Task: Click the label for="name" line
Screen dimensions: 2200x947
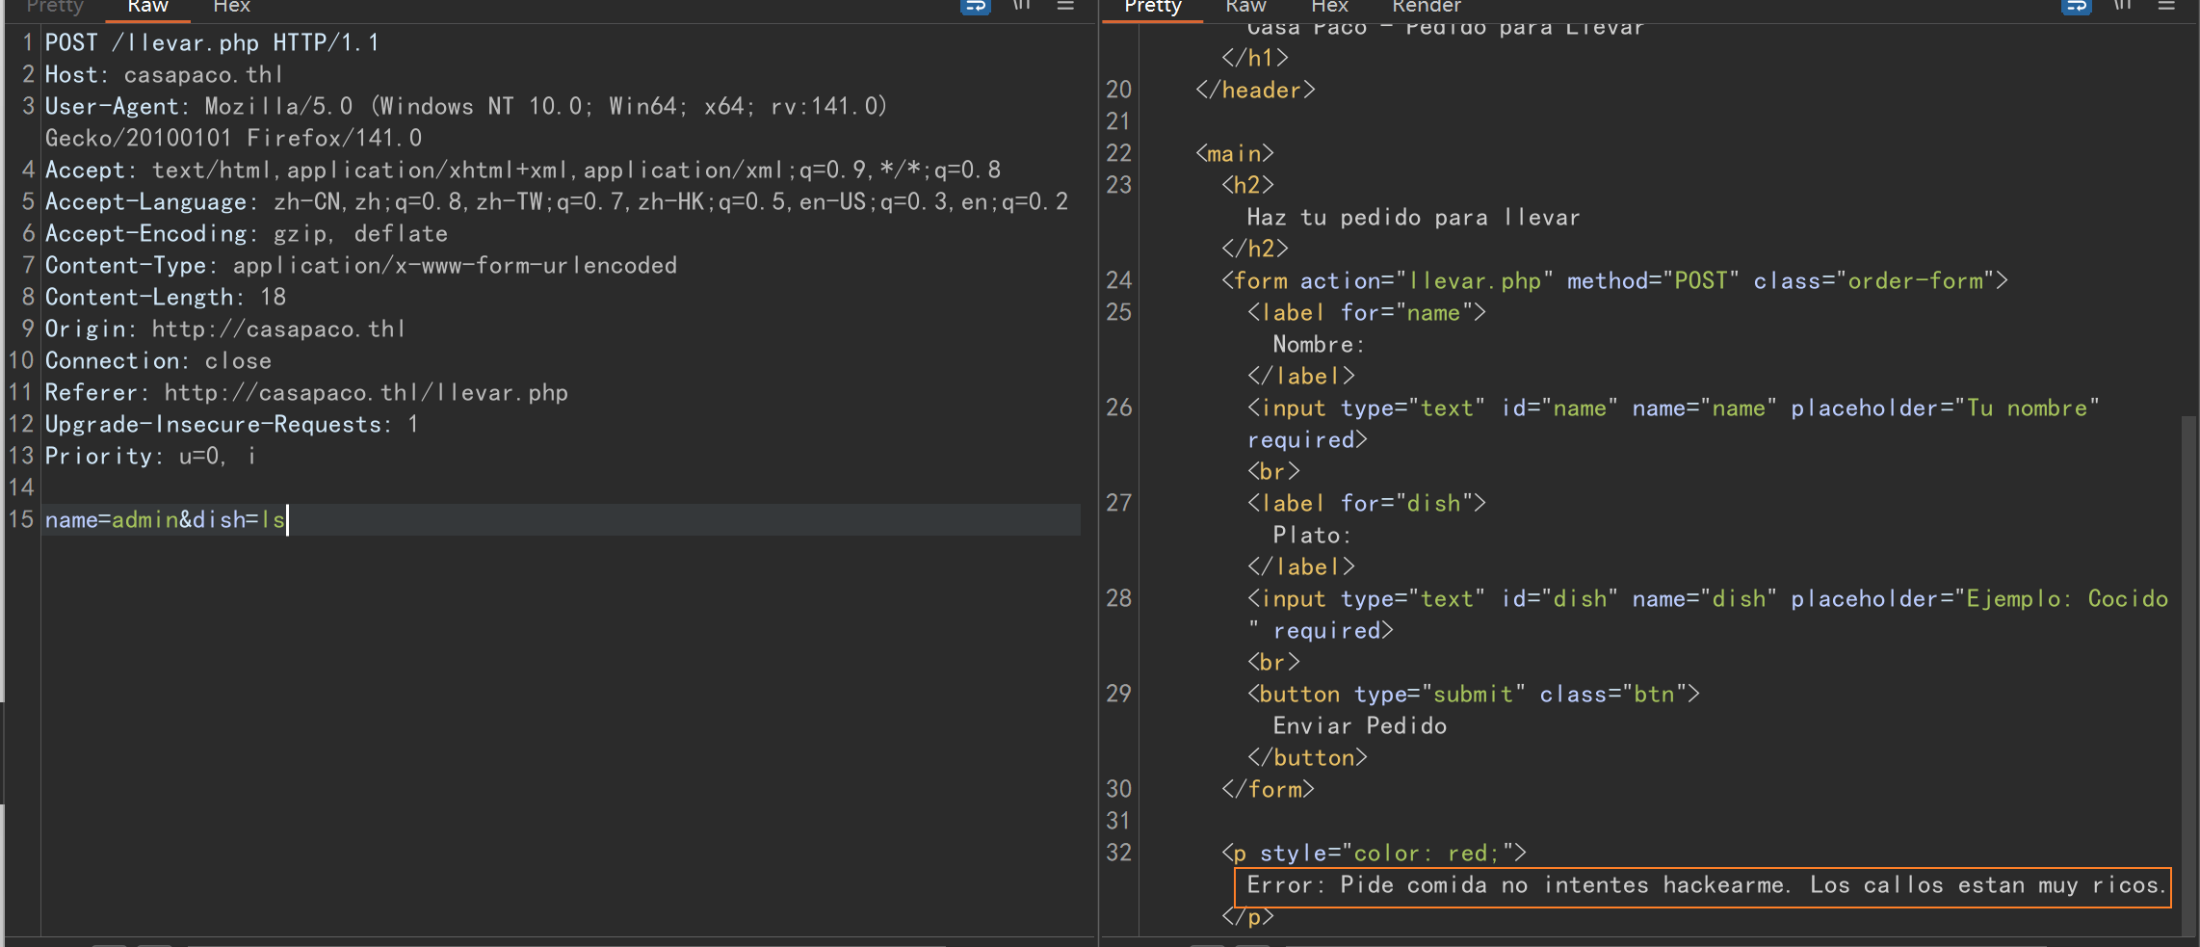Action: click(1367, 313)
